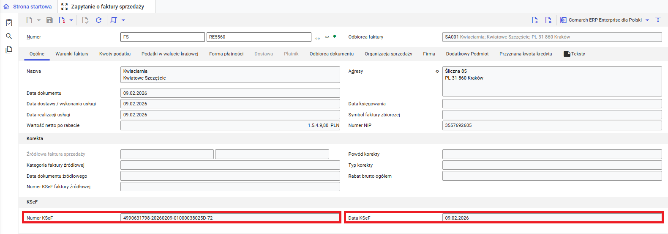
Task: Open the Comarch ERP Enterprise dla Polski dropdown
Action: [647, 20]
